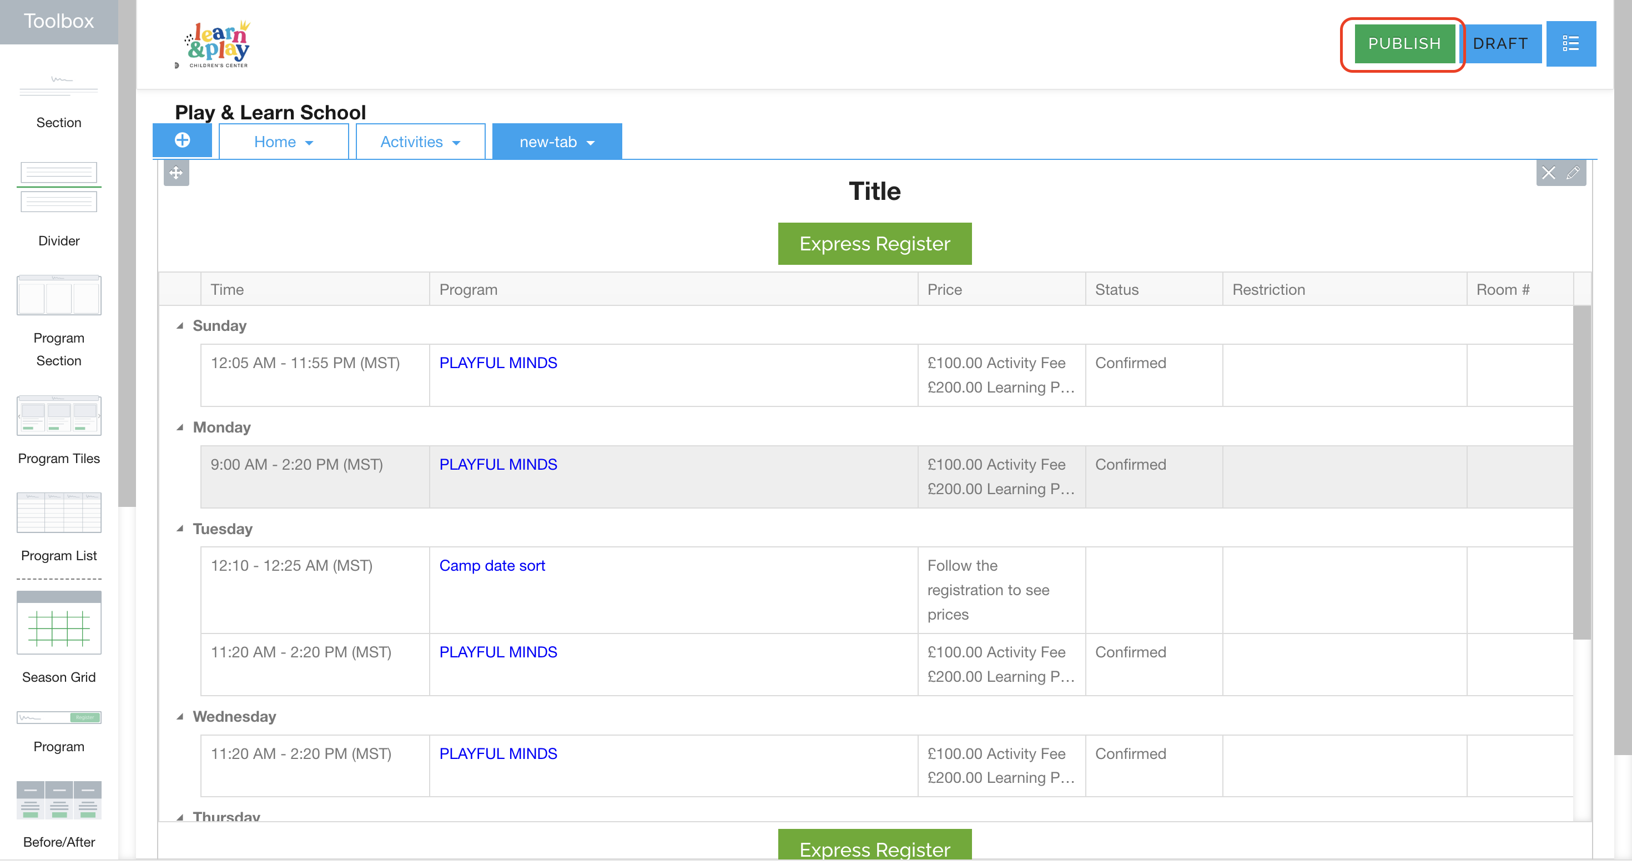Viewport: 1632px width, 865px height.
Task: Click the plus icon to add tab
Action: [183, 140]
